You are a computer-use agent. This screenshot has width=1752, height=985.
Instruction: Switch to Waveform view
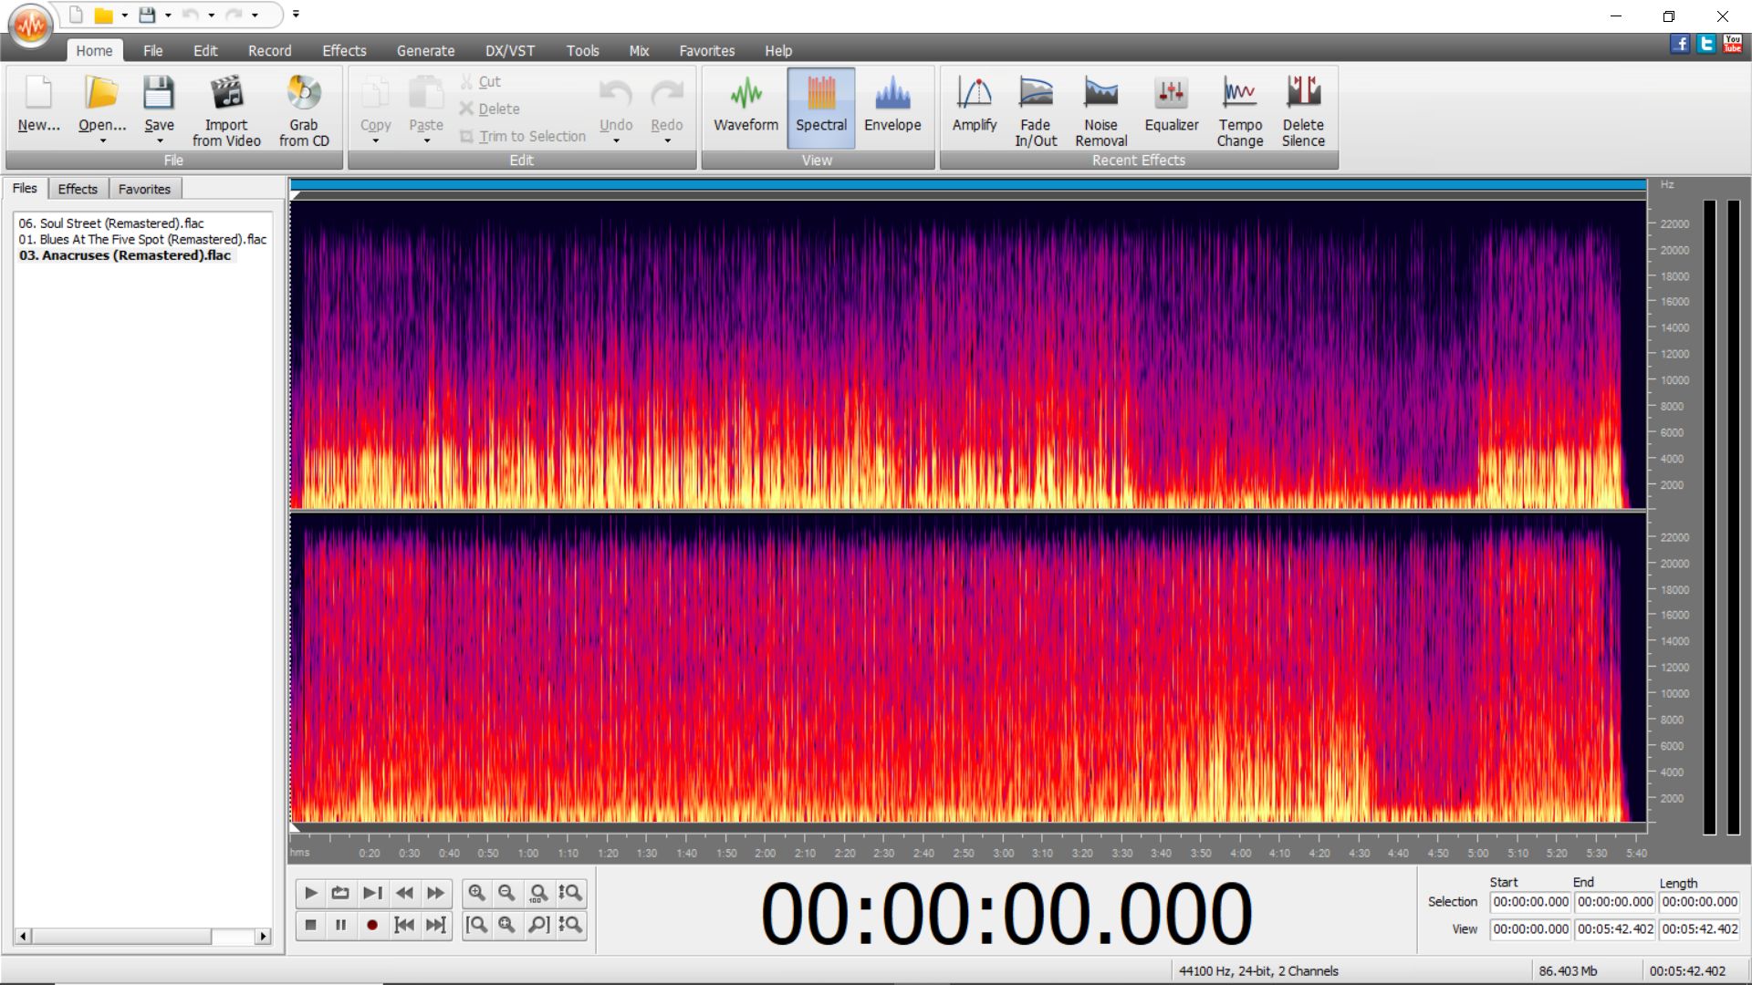(x=745, y=105)
